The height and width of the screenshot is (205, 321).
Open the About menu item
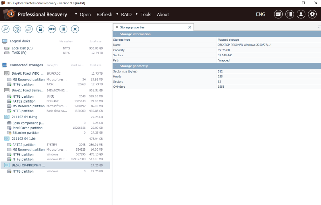163,15
